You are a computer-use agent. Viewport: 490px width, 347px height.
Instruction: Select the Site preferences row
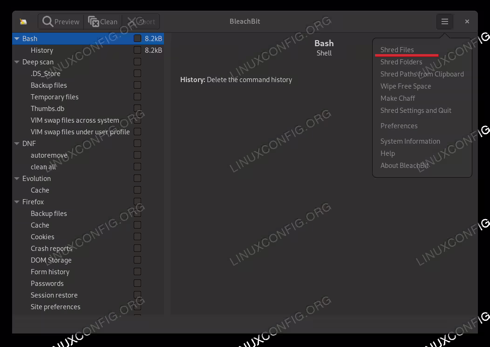click(x=88, y=306)
